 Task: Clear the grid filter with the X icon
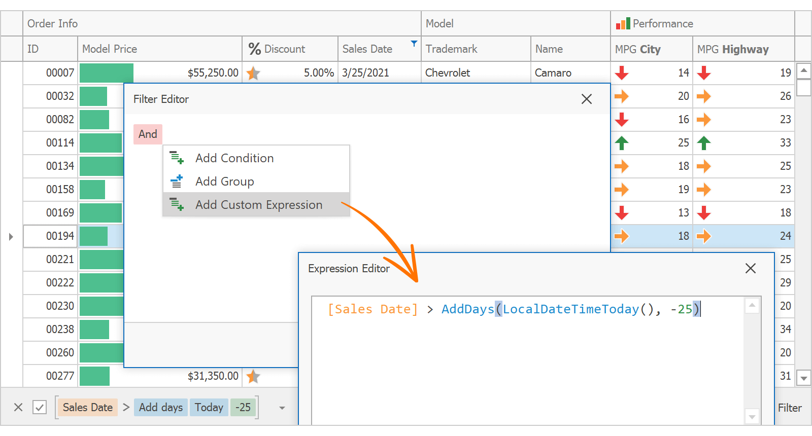pos(18,407)
